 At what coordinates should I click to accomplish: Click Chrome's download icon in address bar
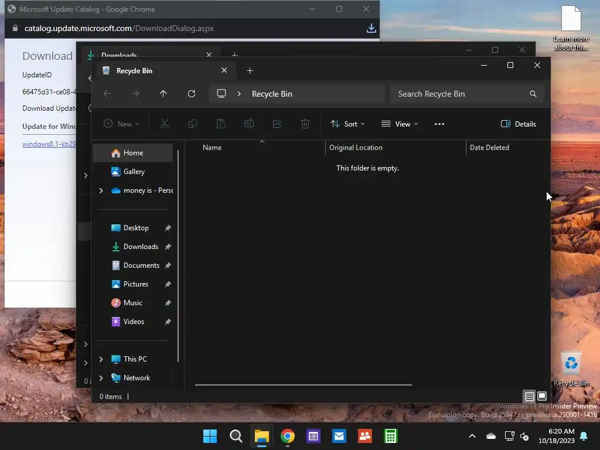coord(371,28)
